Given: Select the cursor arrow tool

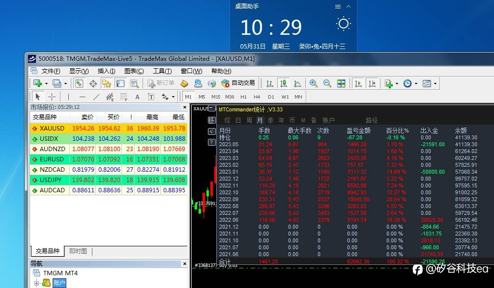Looking at the screenshot, I should coord(38,97).
